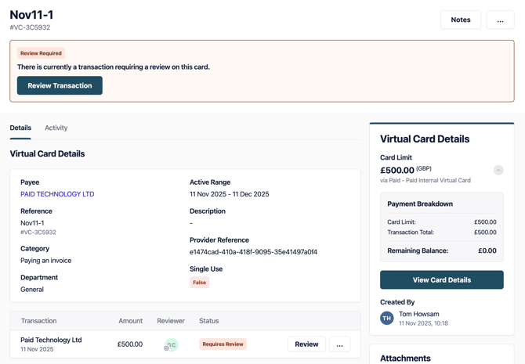Open the transaction row's more options menu
The width and height of the screenshot is (525, 364).
click(339, 344)
